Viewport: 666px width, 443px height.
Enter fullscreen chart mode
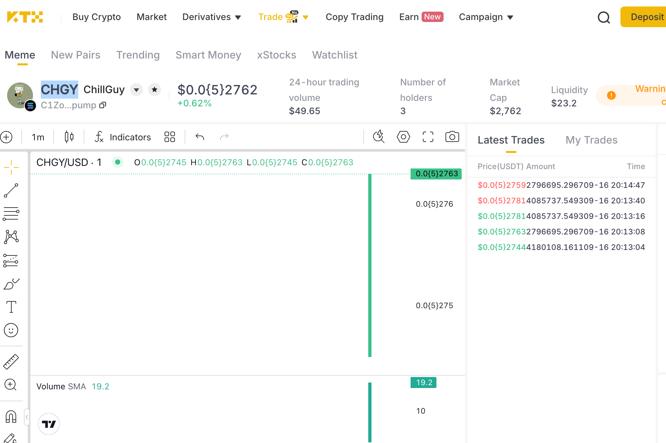coord(428,137)
